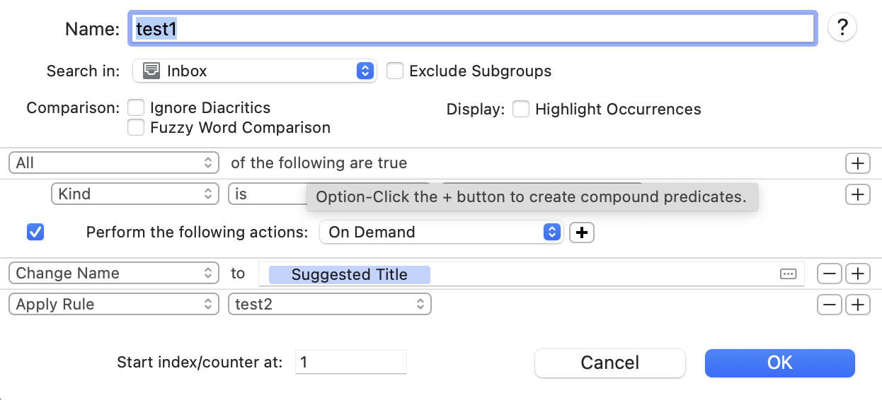This screenshot has height=400, width=882.
Task: Check Highlight Occurrences option
Action: point(521,110)
